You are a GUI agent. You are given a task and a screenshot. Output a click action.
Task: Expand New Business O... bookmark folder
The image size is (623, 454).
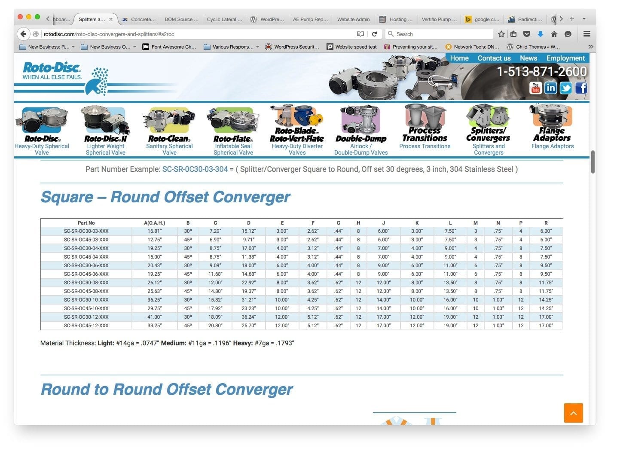click(x=109, y=47)
